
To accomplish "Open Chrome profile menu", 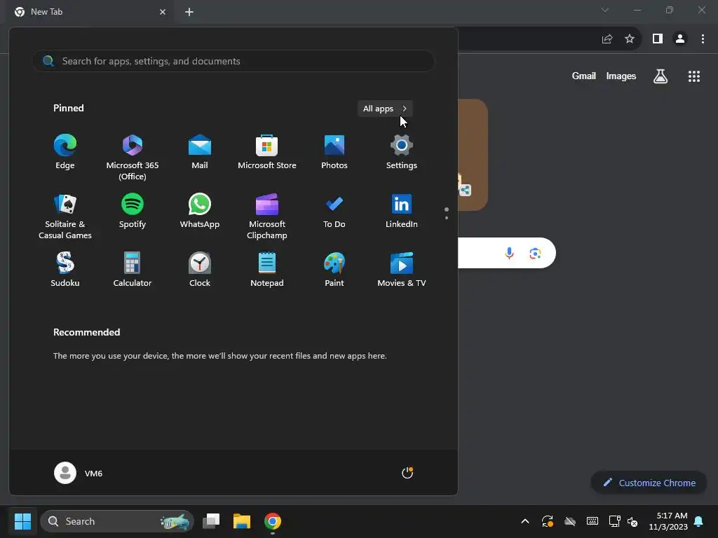I will click(680, 39).
